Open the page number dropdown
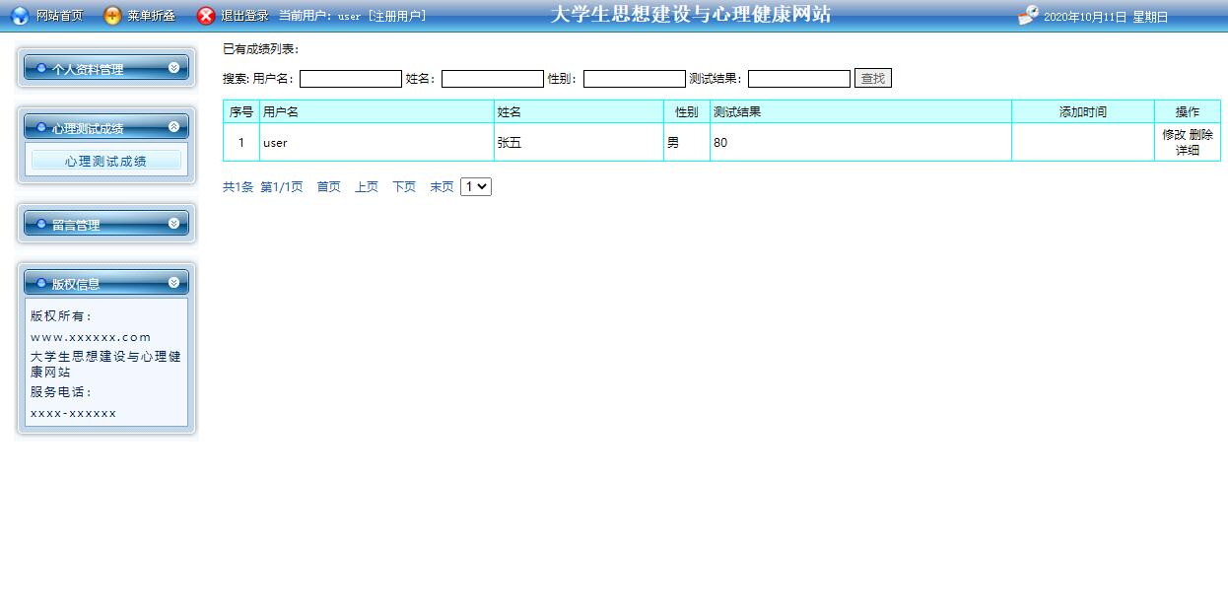The height and width of the screenshot is (615, 1228). pos(476,186)
